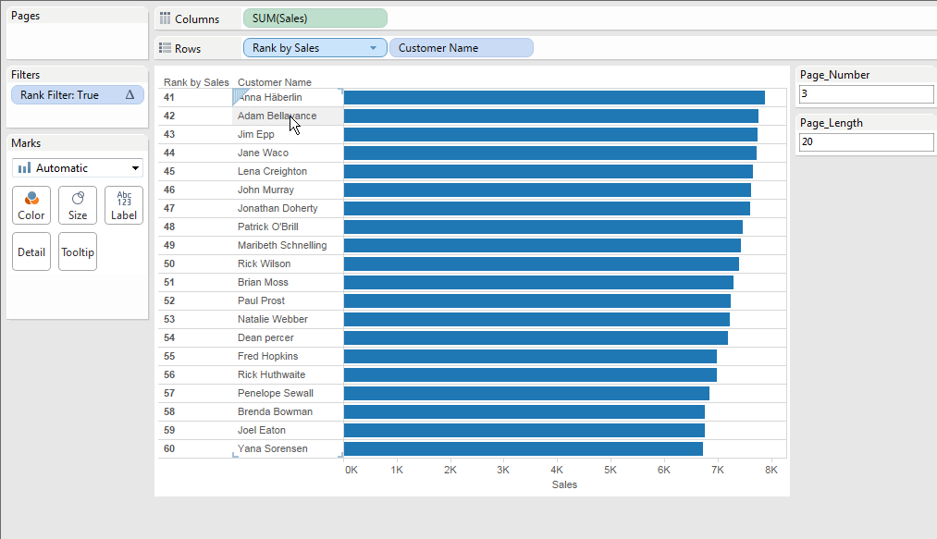Click the Customer Name column header
This screenshot has width=937, height=539.
275,82
